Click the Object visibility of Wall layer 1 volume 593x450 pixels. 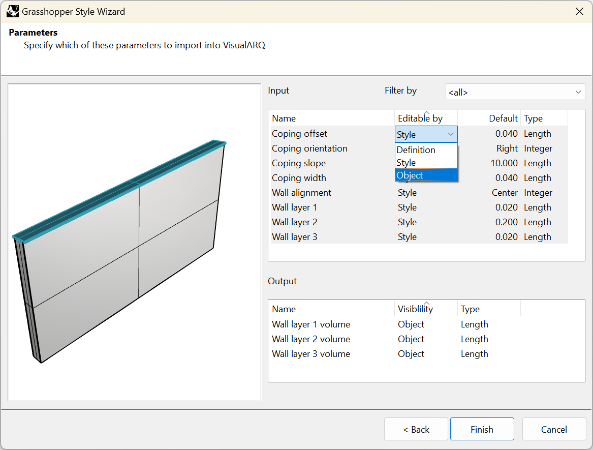pyautogui.click(x=411, y=324)
